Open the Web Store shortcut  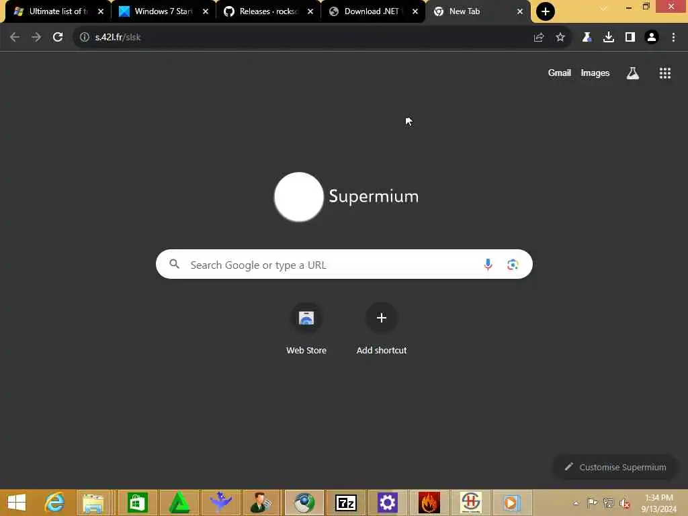[306, 329]
